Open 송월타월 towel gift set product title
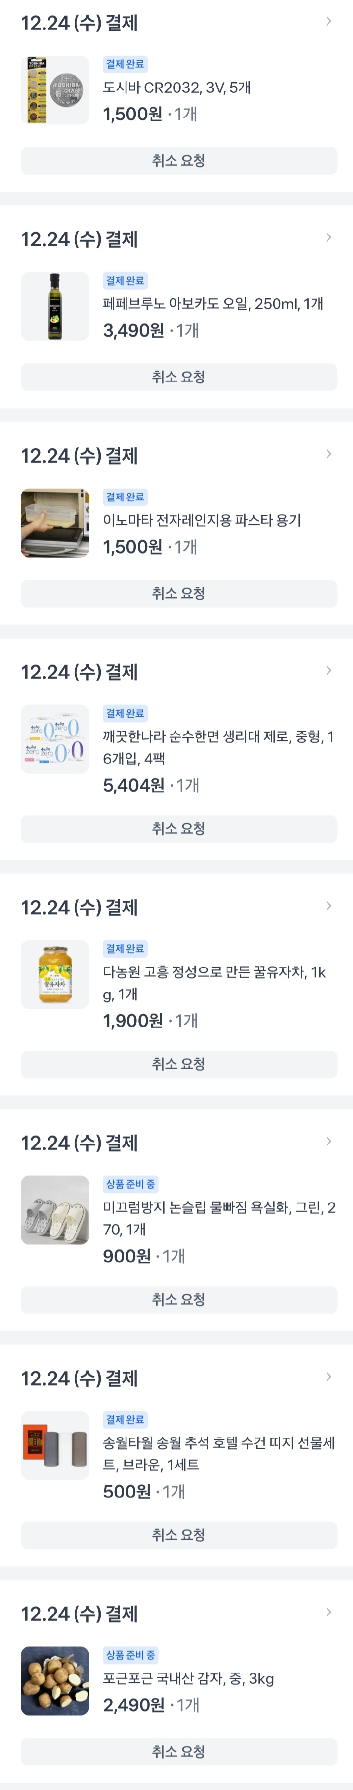Screen dimensions: 353x1790 pos(219,1453)
